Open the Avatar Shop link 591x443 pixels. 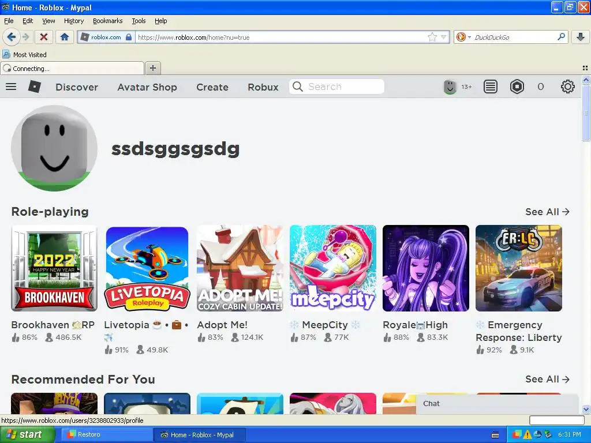point(147,87)
